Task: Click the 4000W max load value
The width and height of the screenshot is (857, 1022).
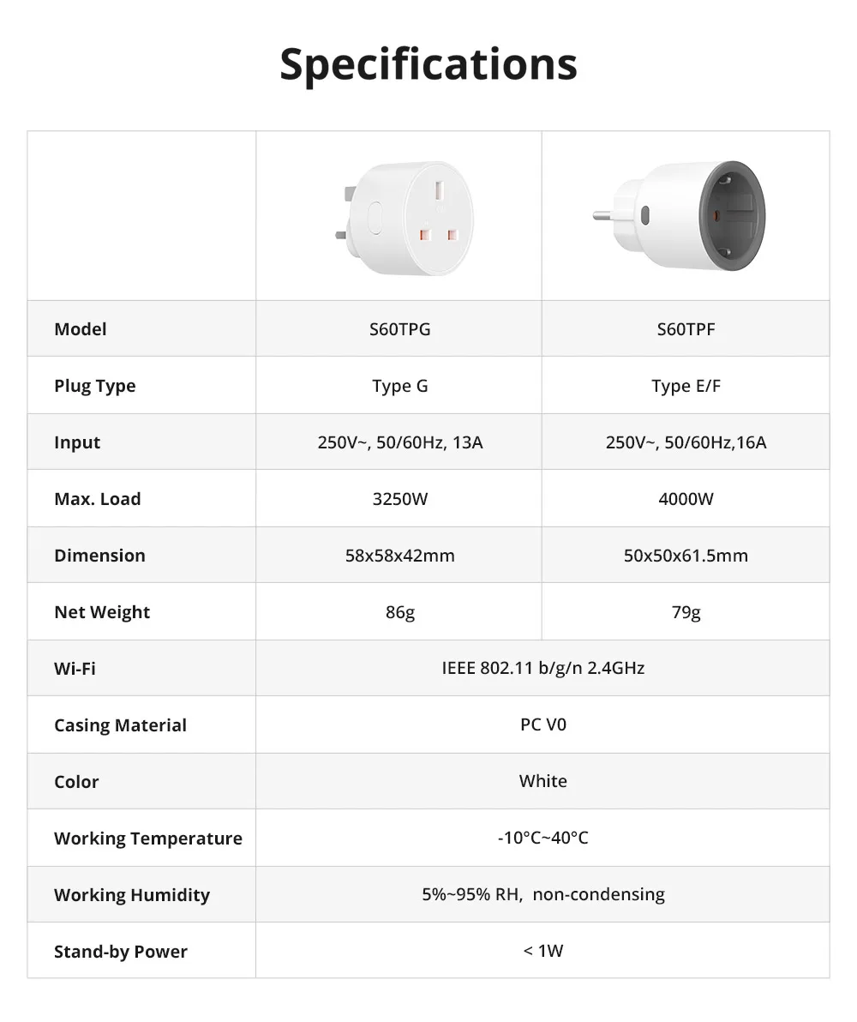Action: click(686, 499)
